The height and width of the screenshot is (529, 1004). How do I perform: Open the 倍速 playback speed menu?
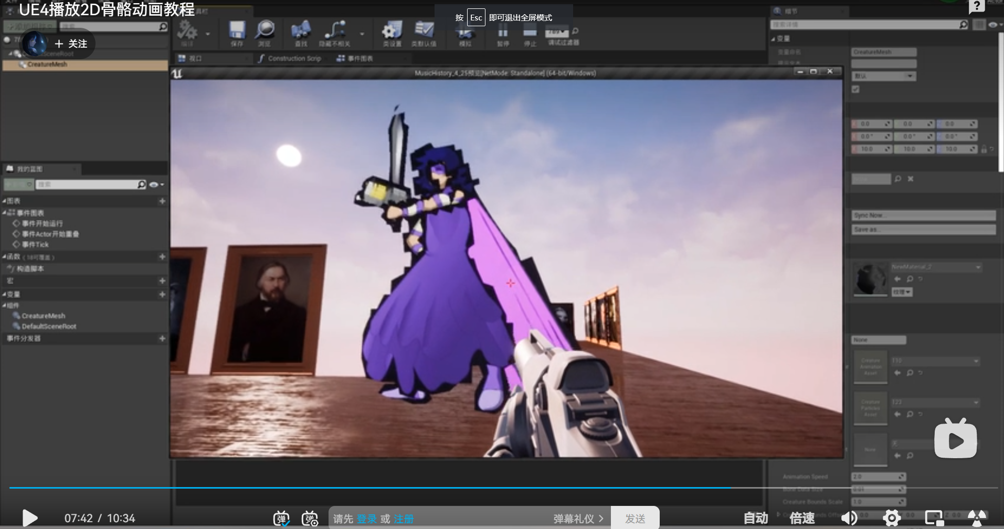(x=802, y=518)
